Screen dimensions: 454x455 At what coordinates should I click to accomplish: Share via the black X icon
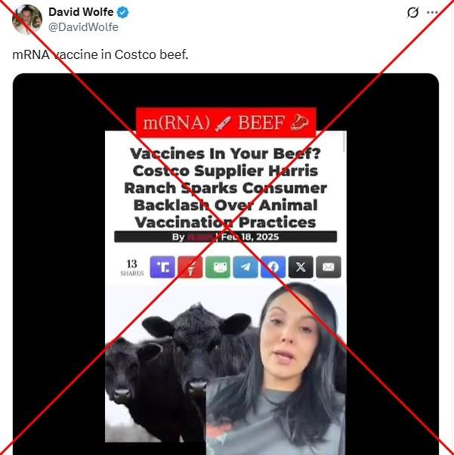pos(301,267)
